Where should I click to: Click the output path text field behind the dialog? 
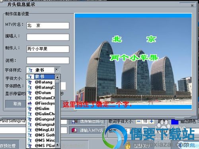tap(33, 122)
